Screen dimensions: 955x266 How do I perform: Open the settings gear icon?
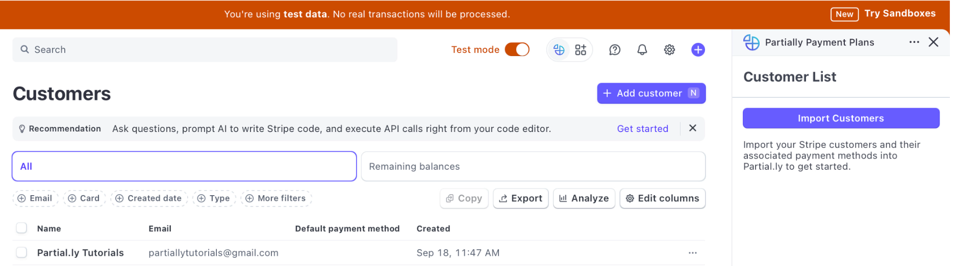point(669,50)
